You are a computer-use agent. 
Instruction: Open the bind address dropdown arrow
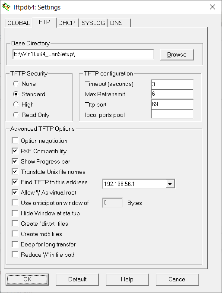(170, 184)
